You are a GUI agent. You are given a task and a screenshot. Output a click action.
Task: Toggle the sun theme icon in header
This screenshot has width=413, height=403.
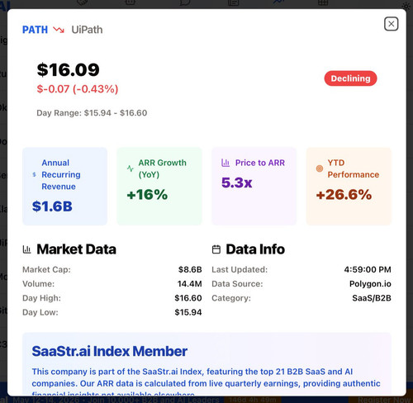(406, 6)
